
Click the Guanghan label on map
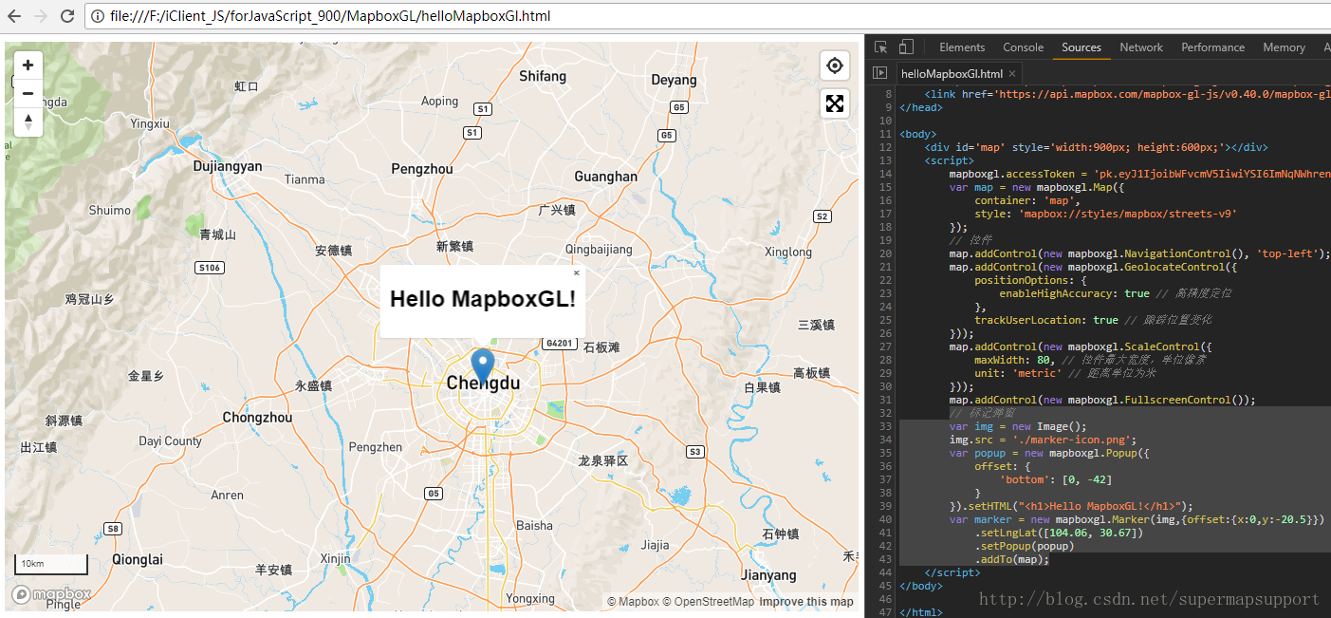tap(606, 177)
